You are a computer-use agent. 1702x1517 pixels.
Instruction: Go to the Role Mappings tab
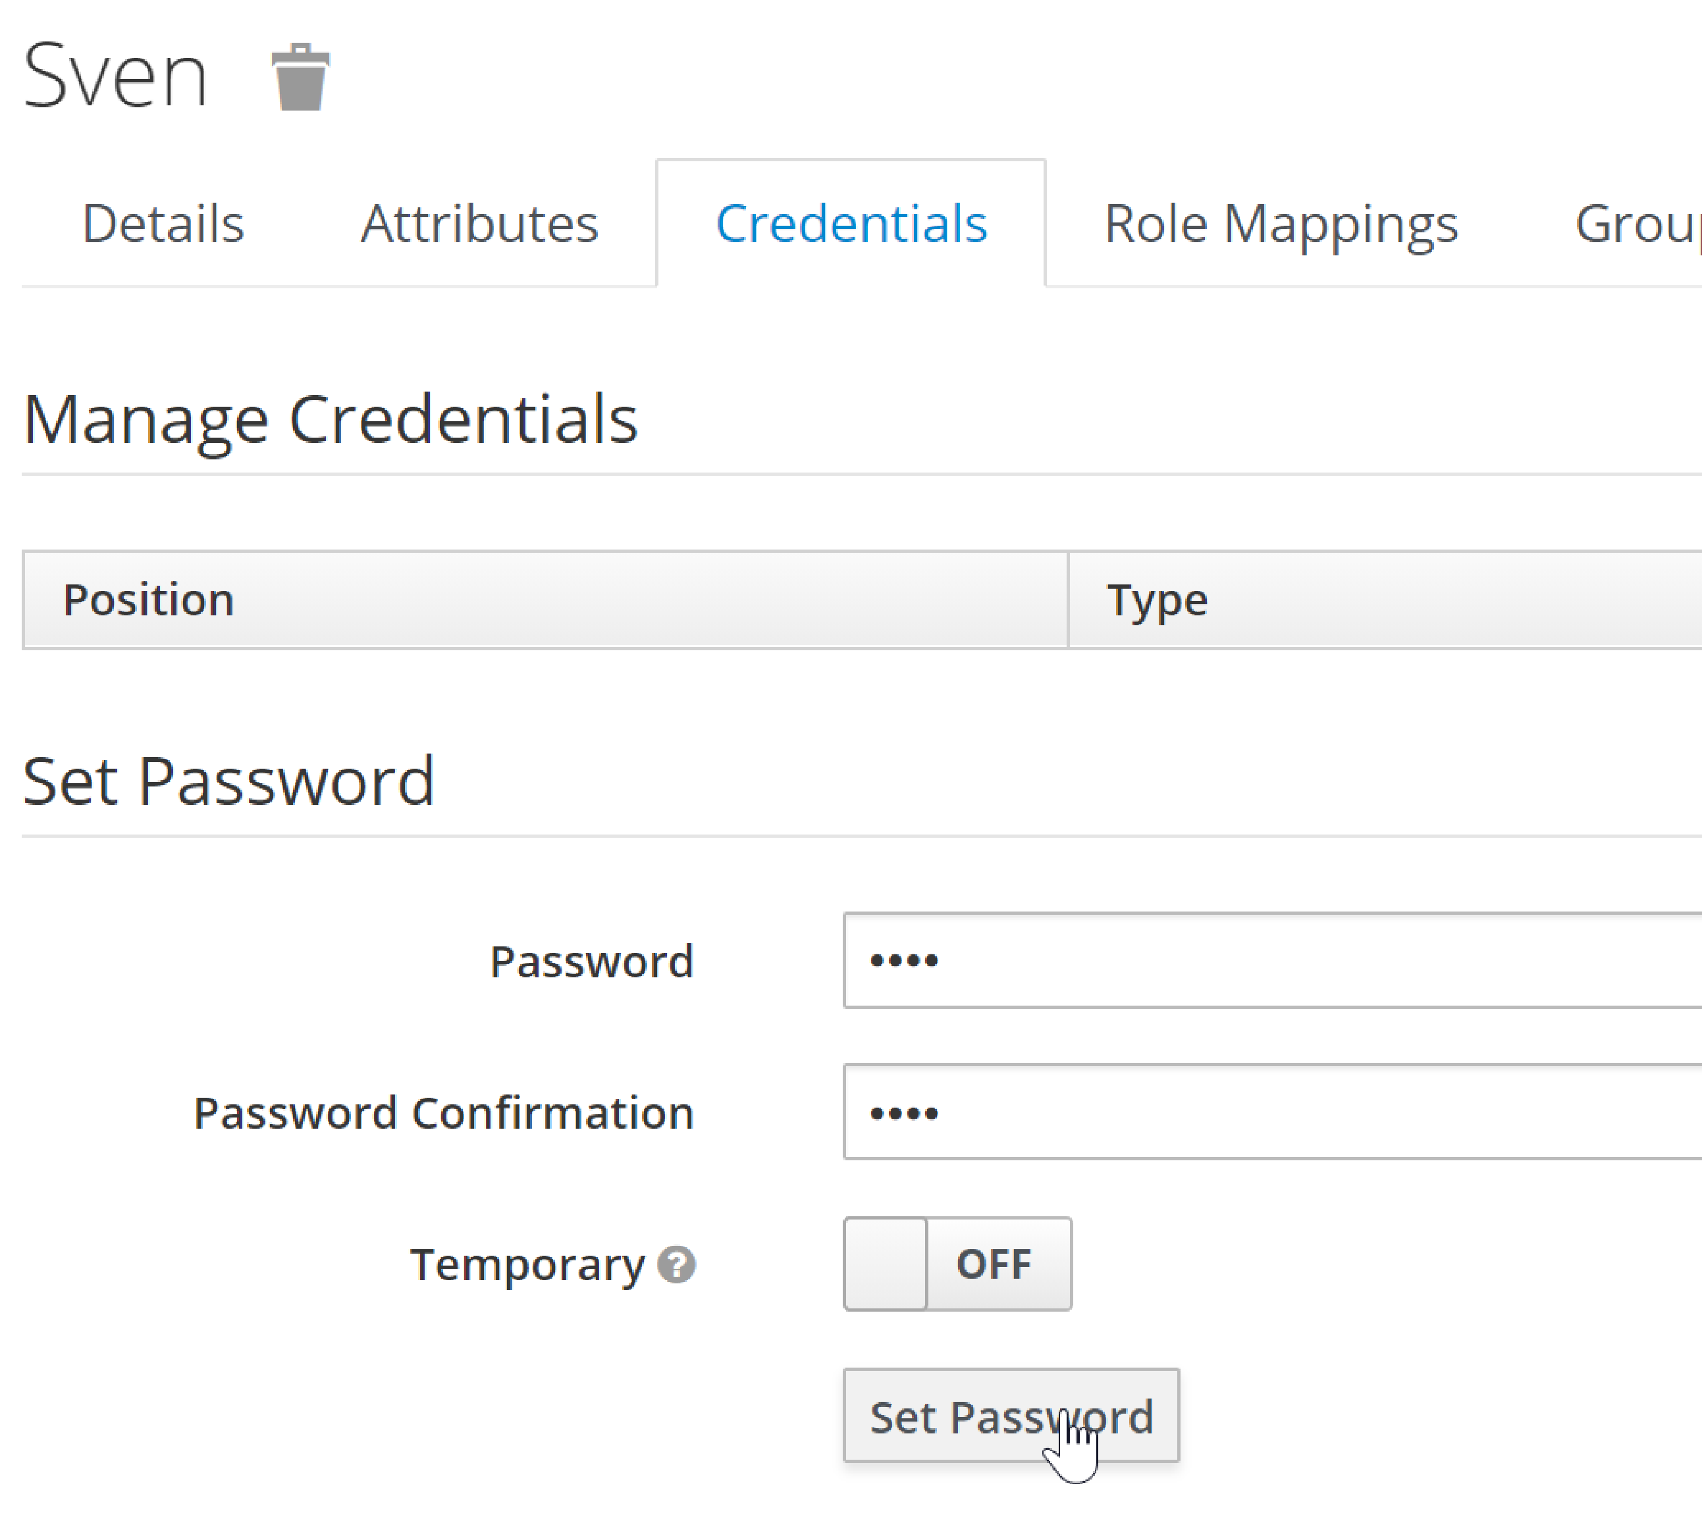click(1281, 223)
